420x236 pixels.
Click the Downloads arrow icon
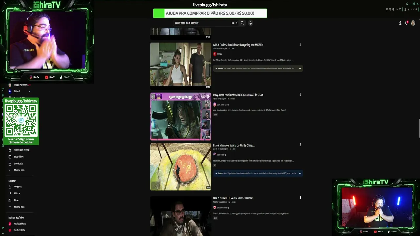click(x=10, y=164)
